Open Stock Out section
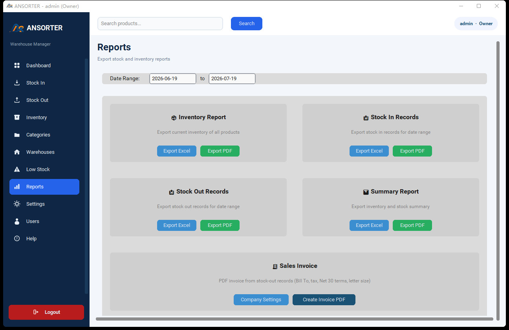The height and width of the screenshot is (330, 509). tap(44, 100)
